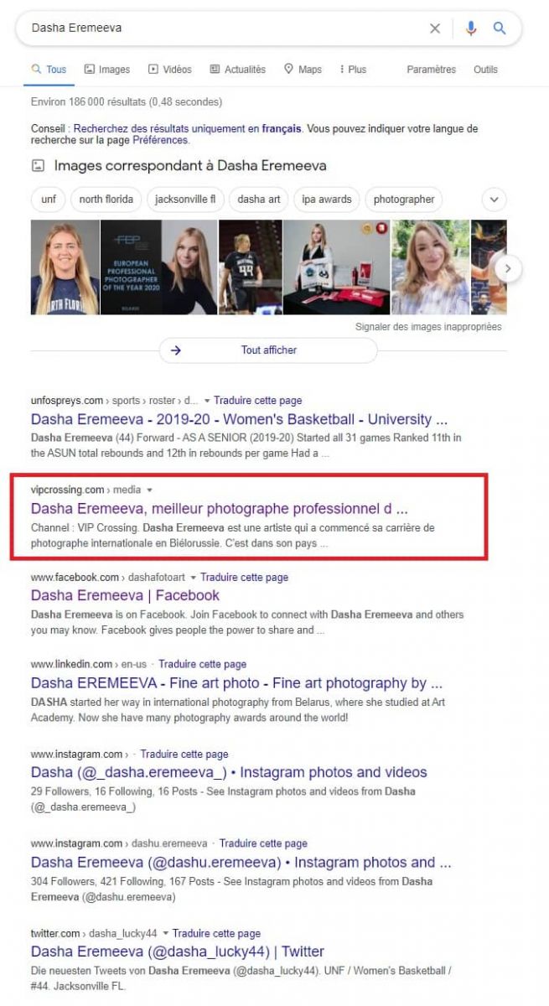Switch to the Vidéos tab
Viewport: 549px width, 1006px height.
coord(170,70)
